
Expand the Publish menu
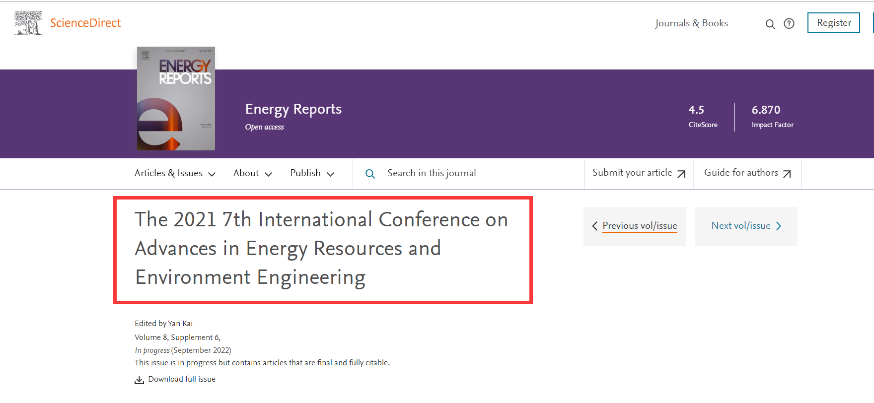click(312, 173)
